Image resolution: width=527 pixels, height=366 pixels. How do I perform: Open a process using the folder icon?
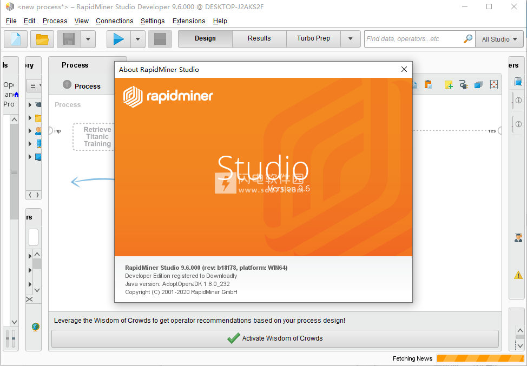tap(42, 39)
